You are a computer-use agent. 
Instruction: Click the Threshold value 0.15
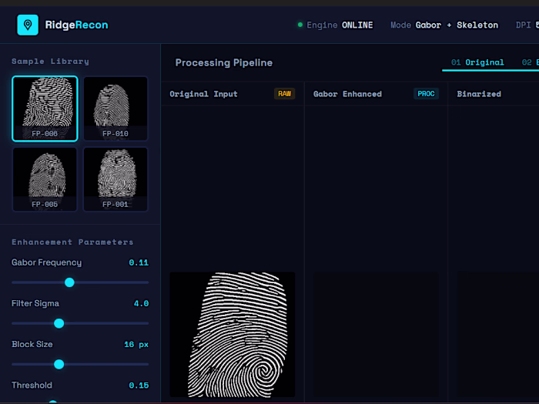pyautogui.click(x=139, y=386)
